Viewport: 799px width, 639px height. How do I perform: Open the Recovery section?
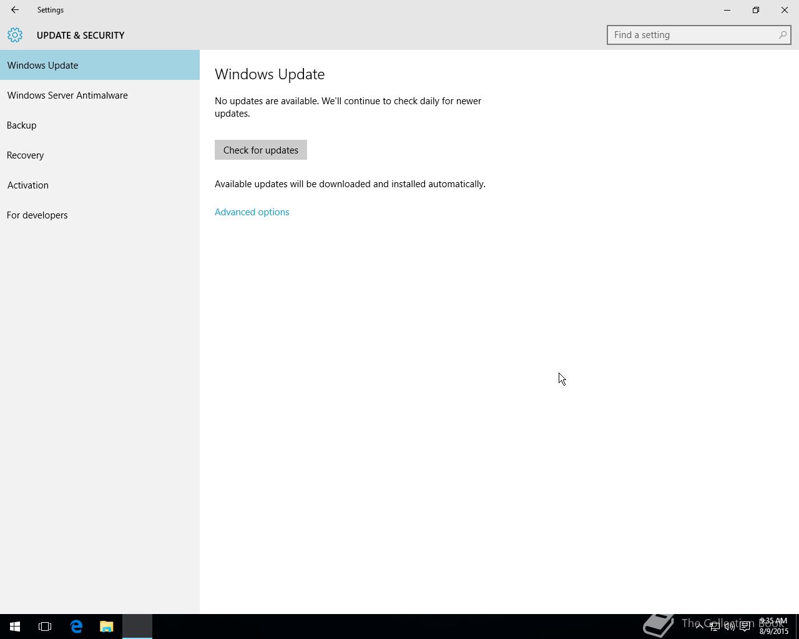100,155
